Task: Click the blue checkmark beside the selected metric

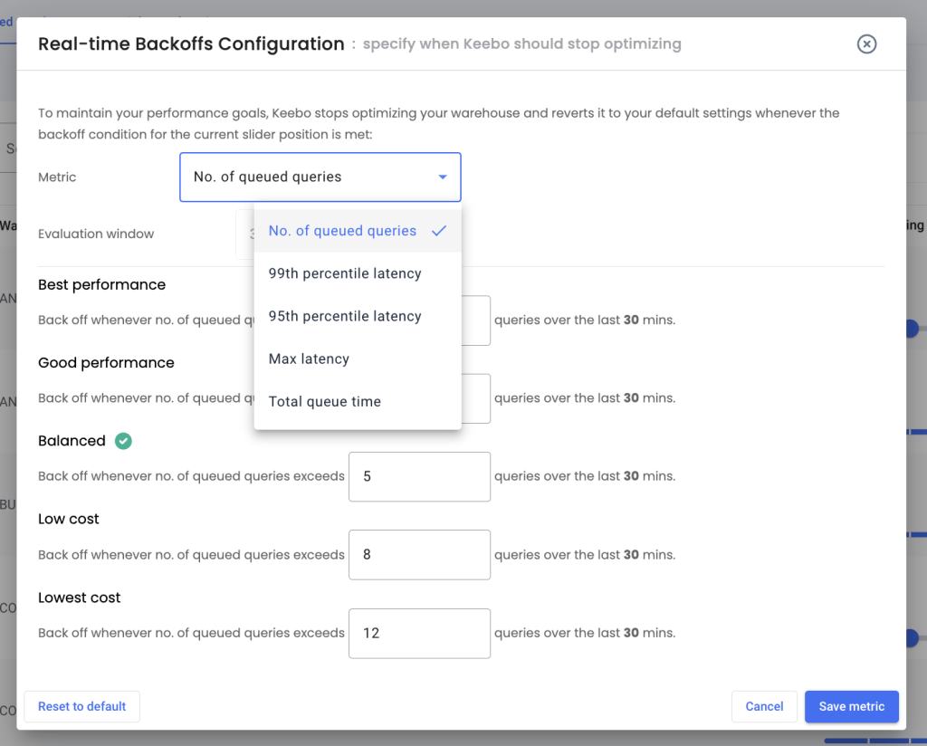Action: 439,231
